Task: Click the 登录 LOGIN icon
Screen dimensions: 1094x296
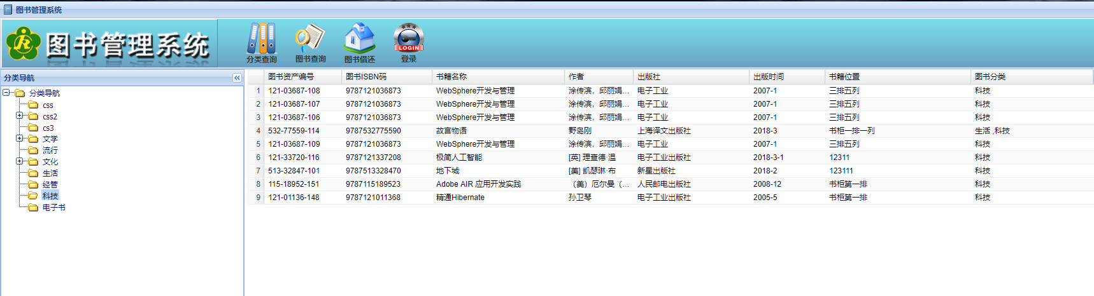Action: coord(409,38)
